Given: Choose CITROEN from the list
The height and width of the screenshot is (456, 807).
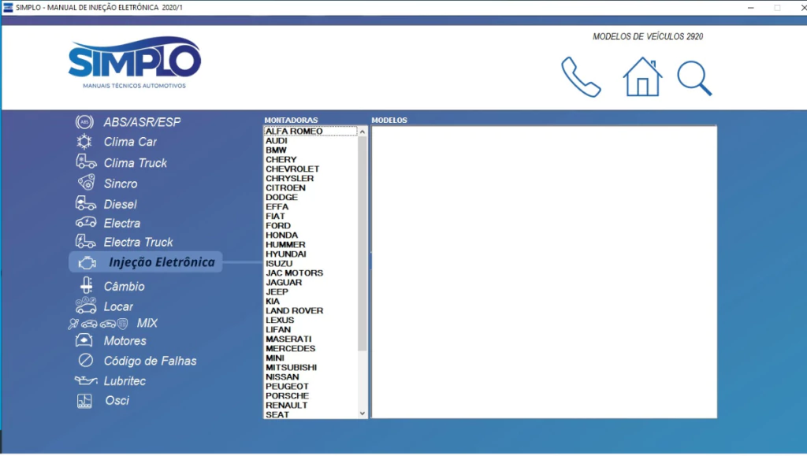Looking at the screenshot, I should (311, 187).
